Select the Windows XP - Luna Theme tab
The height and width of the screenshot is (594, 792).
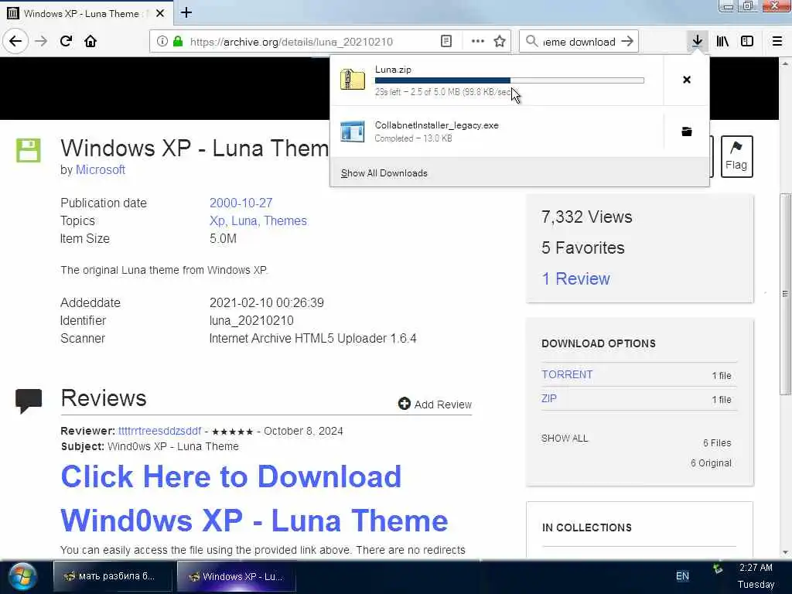[x=86, y=13]
